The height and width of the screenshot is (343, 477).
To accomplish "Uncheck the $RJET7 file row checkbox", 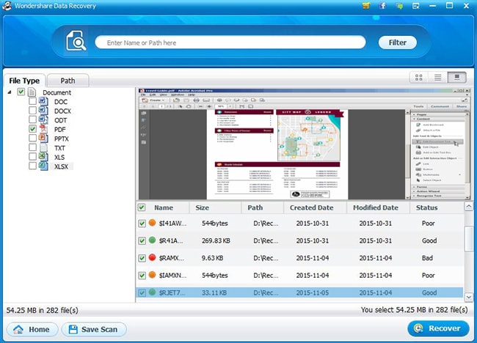I will tap(142, 293).
